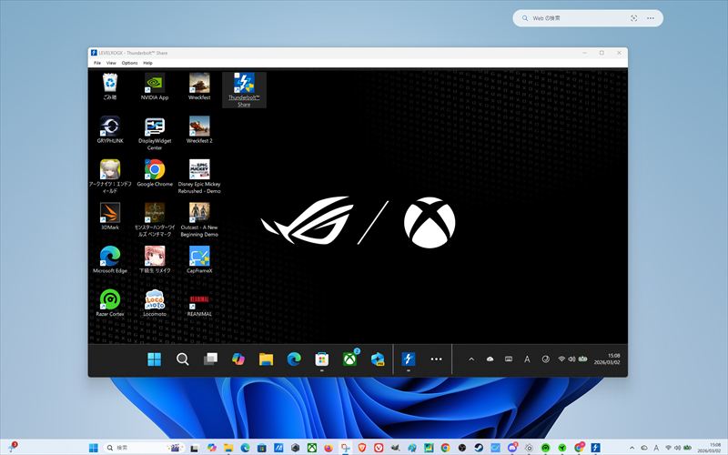Screen dimensions: 728x455
Task: Select the NVIDIA App desktop icon
Action: (x=155, y=86)
